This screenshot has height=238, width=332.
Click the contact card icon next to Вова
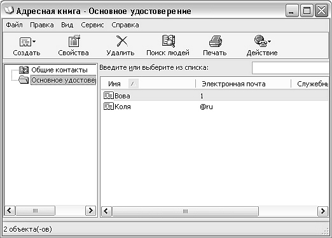coord(109,96)
